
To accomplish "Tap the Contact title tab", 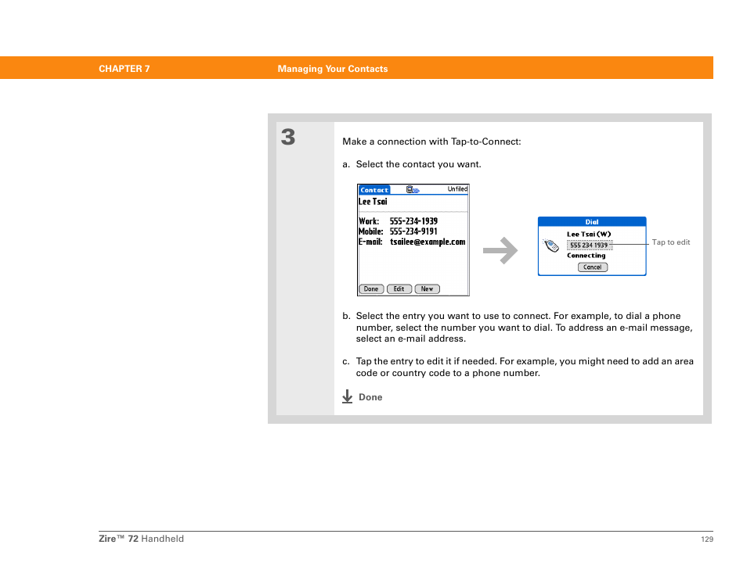I will click(374, 190).
